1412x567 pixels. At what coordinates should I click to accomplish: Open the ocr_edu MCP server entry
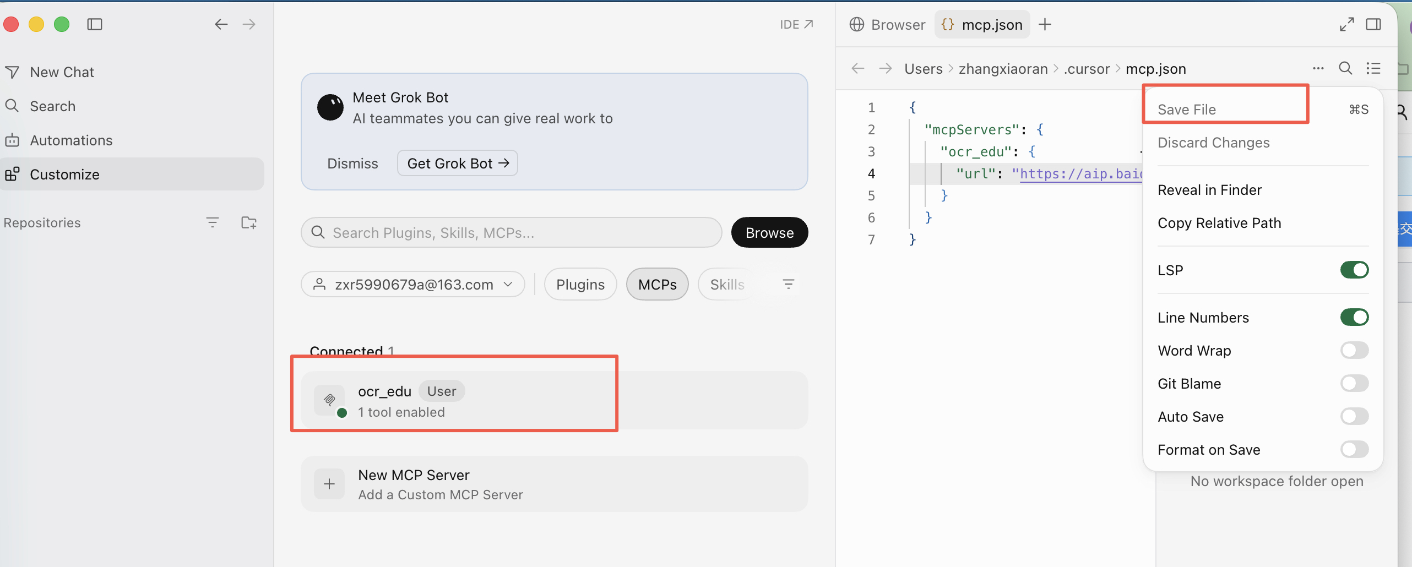coord(555,401)
